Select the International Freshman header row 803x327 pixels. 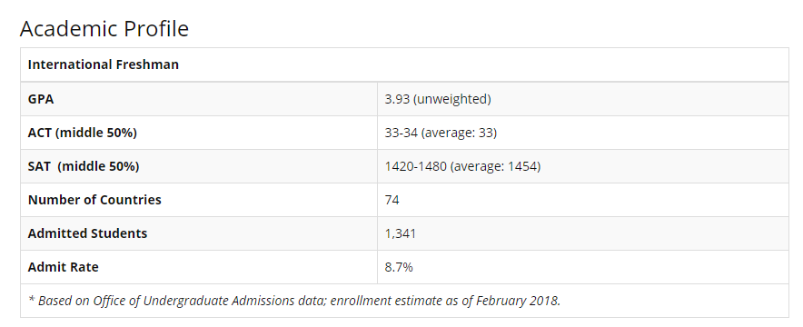[404, 64]
